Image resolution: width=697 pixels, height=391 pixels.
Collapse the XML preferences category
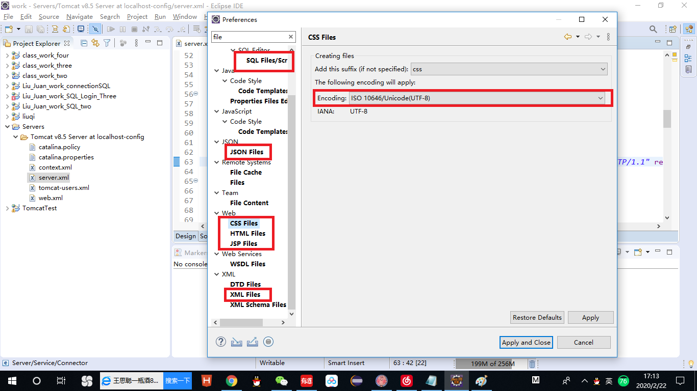click(217, 274)
